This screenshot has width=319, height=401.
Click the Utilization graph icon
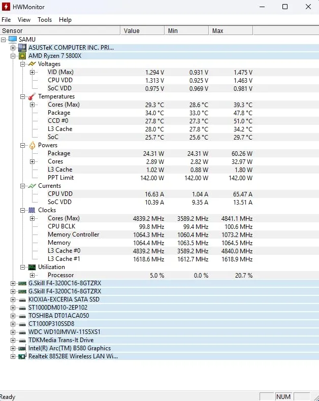(x=31, y=267)
